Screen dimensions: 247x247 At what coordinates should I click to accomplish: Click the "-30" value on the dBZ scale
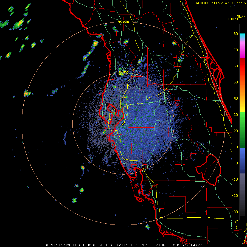(235, 212)
